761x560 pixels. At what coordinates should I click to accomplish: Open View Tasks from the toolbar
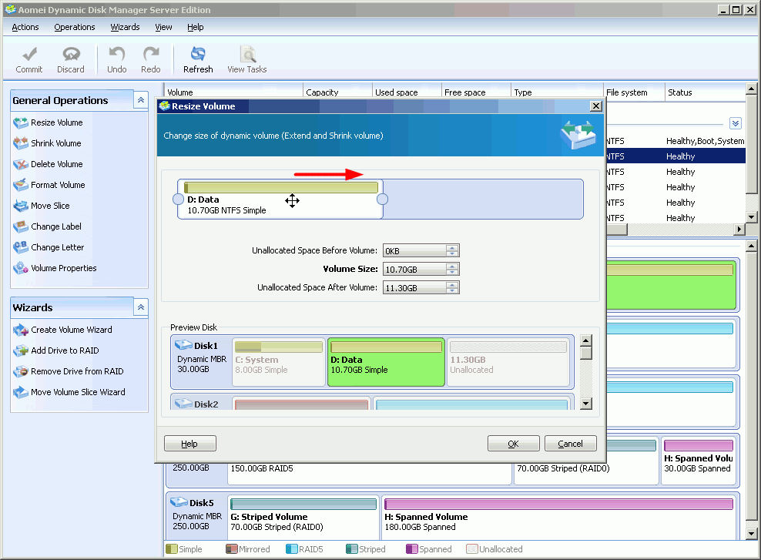point(247,59)
